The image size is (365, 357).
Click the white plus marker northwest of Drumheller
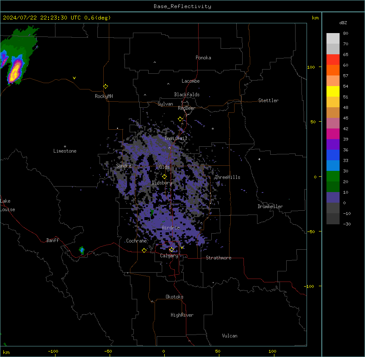pos(259,159)
